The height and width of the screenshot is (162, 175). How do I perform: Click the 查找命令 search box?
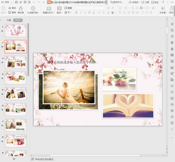[117, 2]
